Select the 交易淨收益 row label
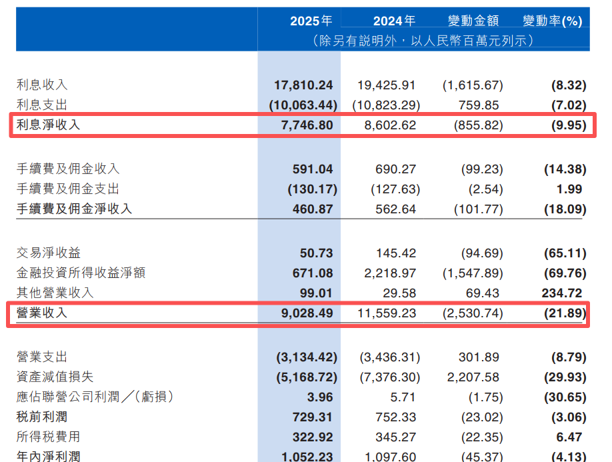This screenshot has height=462, width=612. click(49, 253)
